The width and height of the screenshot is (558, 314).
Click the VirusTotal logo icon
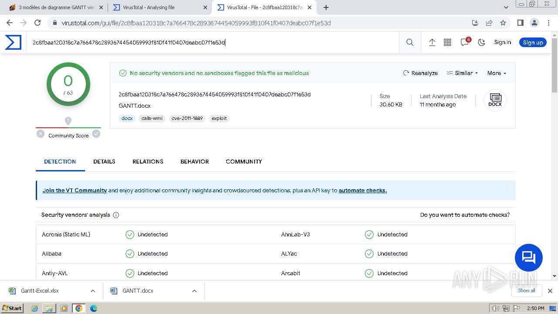(x=13, y=42)
